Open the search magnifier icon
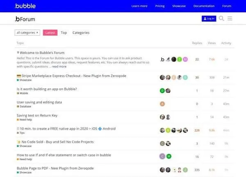This screenshot has width=246, height=177. point(221,18)
